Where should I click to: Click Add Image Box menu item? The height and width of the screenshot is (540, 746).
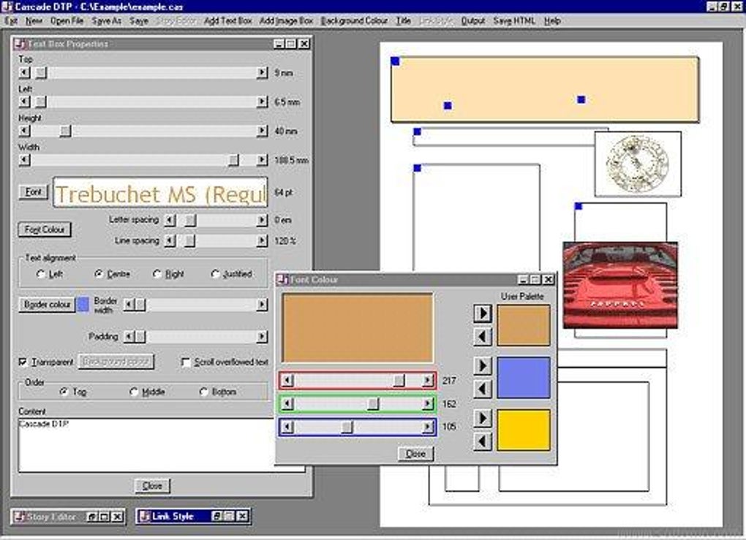tap(287, 21)
